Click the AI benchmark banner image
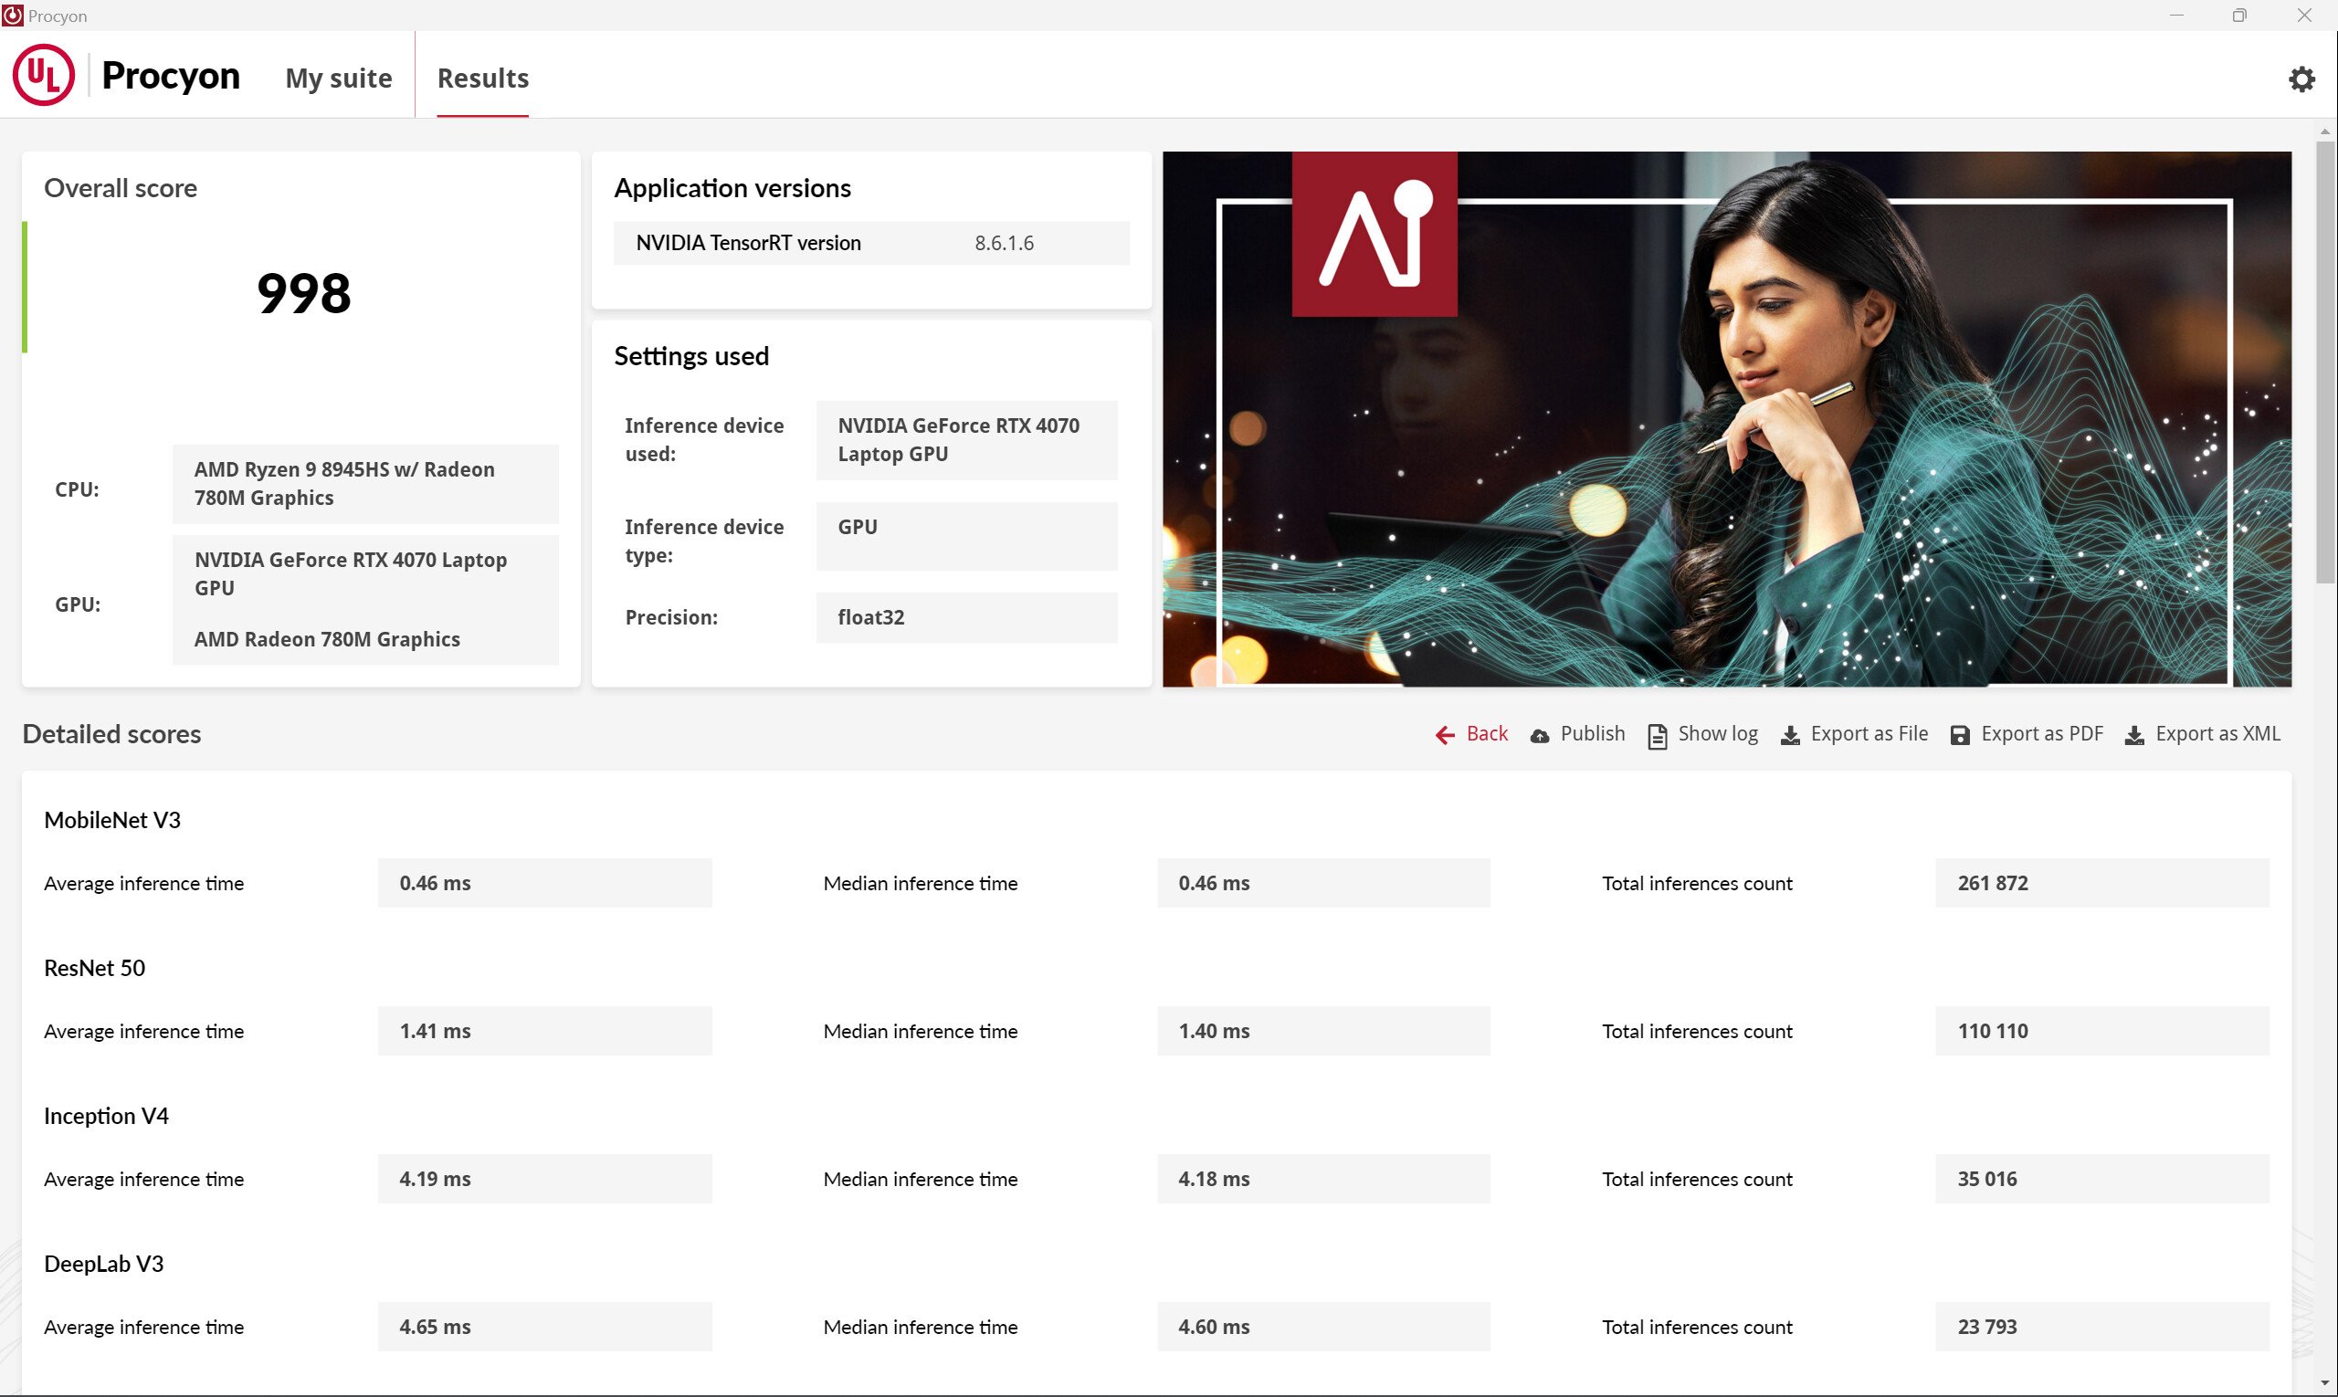The image size is (2338, 1397). [1726, 419]
